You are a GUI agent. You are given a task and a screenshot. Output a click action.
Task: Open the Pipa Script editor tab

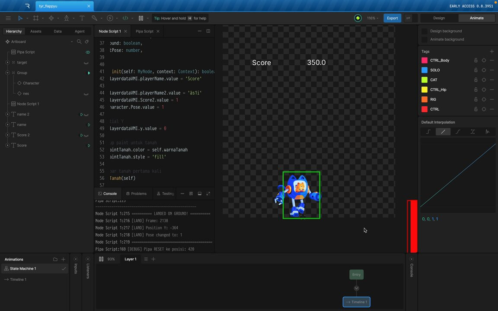point(144,32)
